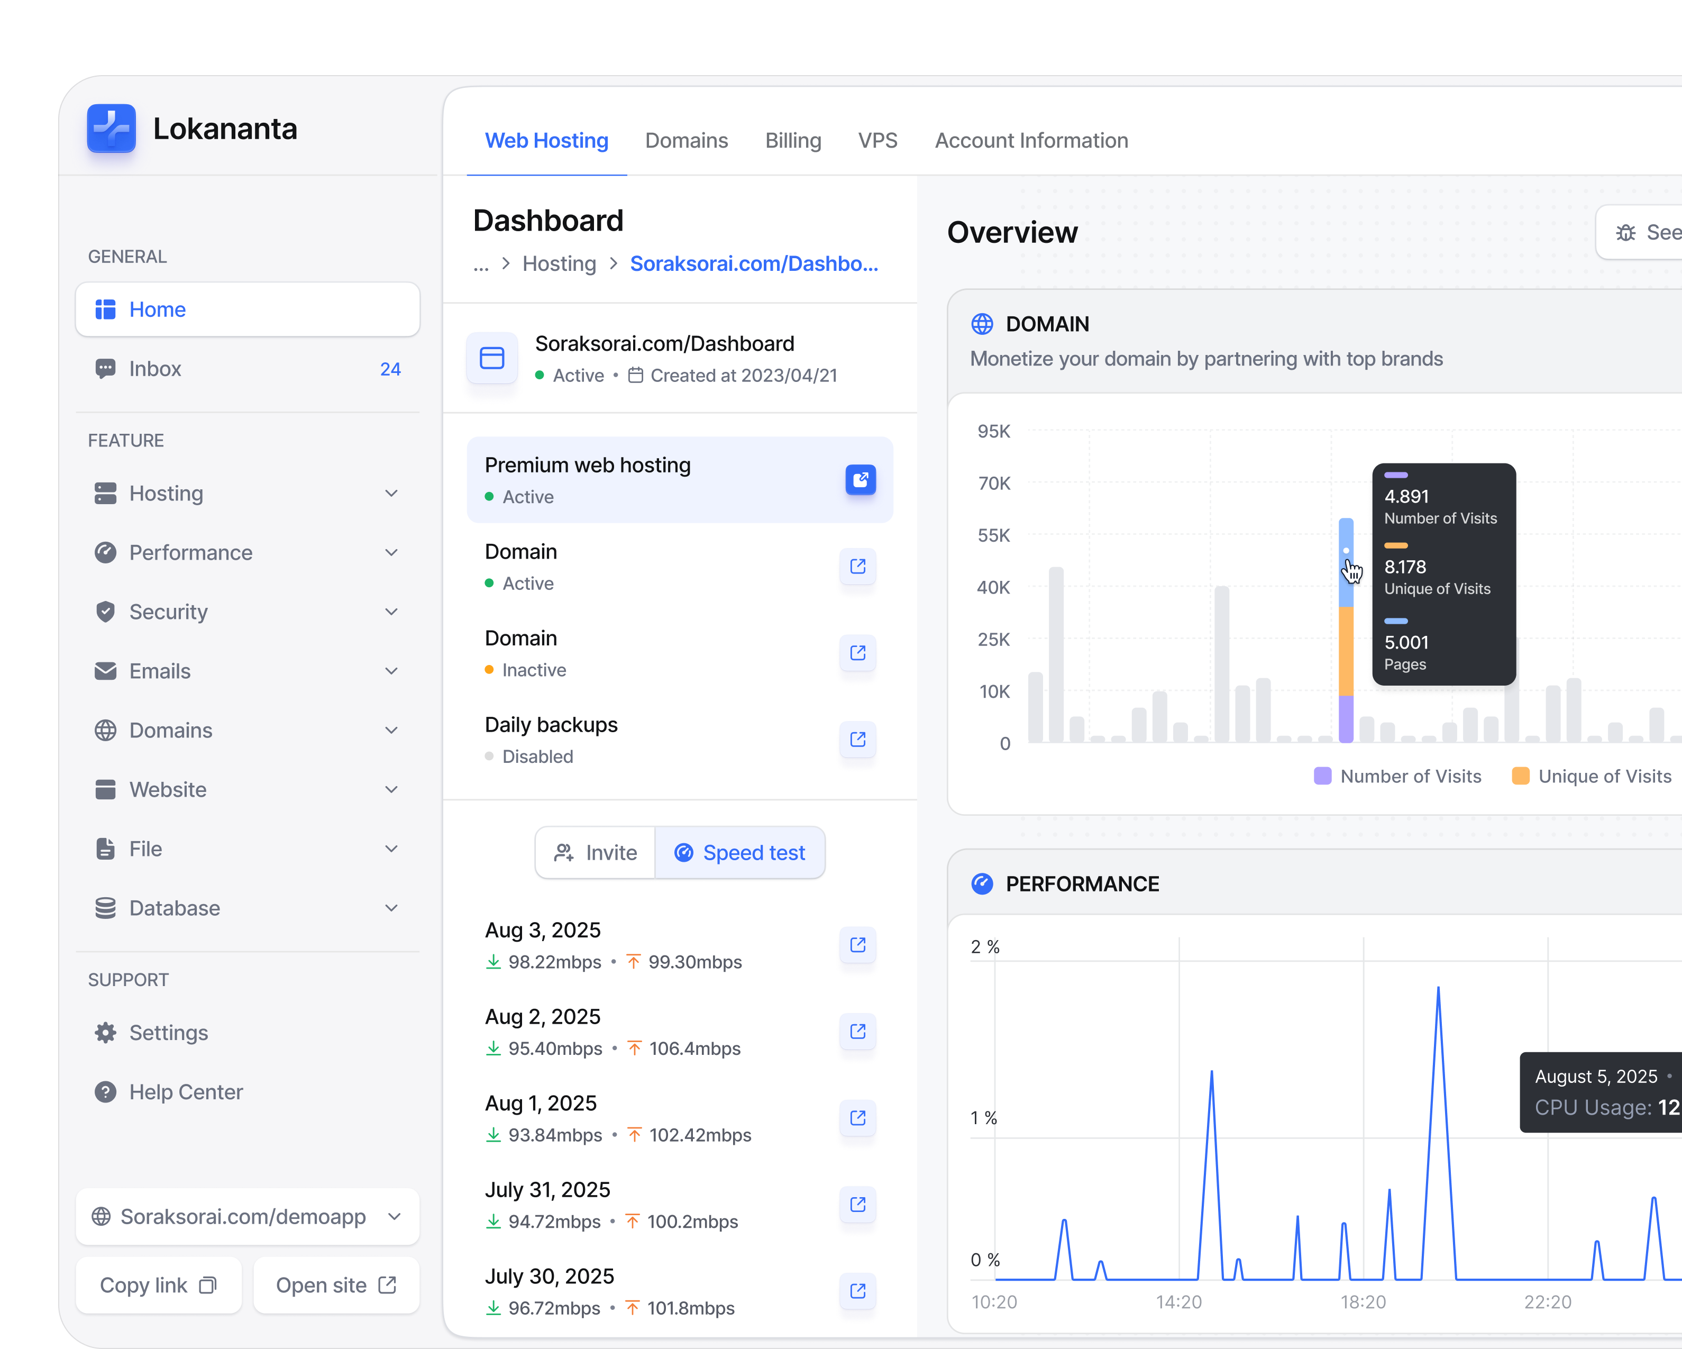The image size is (1682, 1349).
Task: Click the Lokananta logo icon
Action: [111, 129]
